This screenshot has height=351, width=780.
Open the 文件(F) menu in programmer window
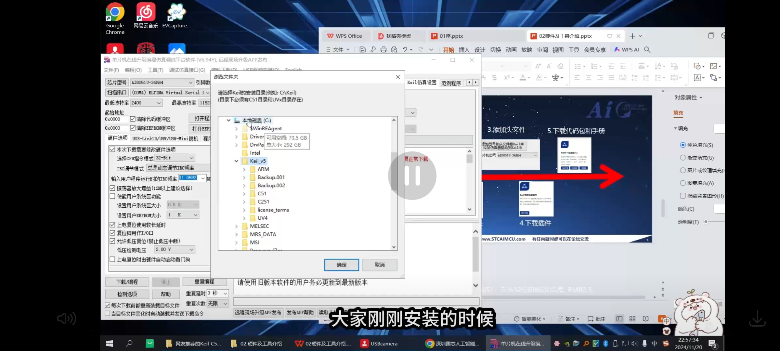pyautogui.click(x=111, y=70)
